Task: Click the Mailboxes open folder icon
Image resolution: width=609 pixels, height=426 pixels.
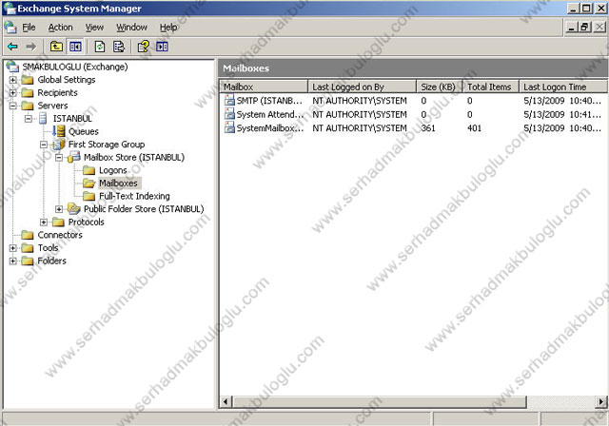Action: point(89,184)
